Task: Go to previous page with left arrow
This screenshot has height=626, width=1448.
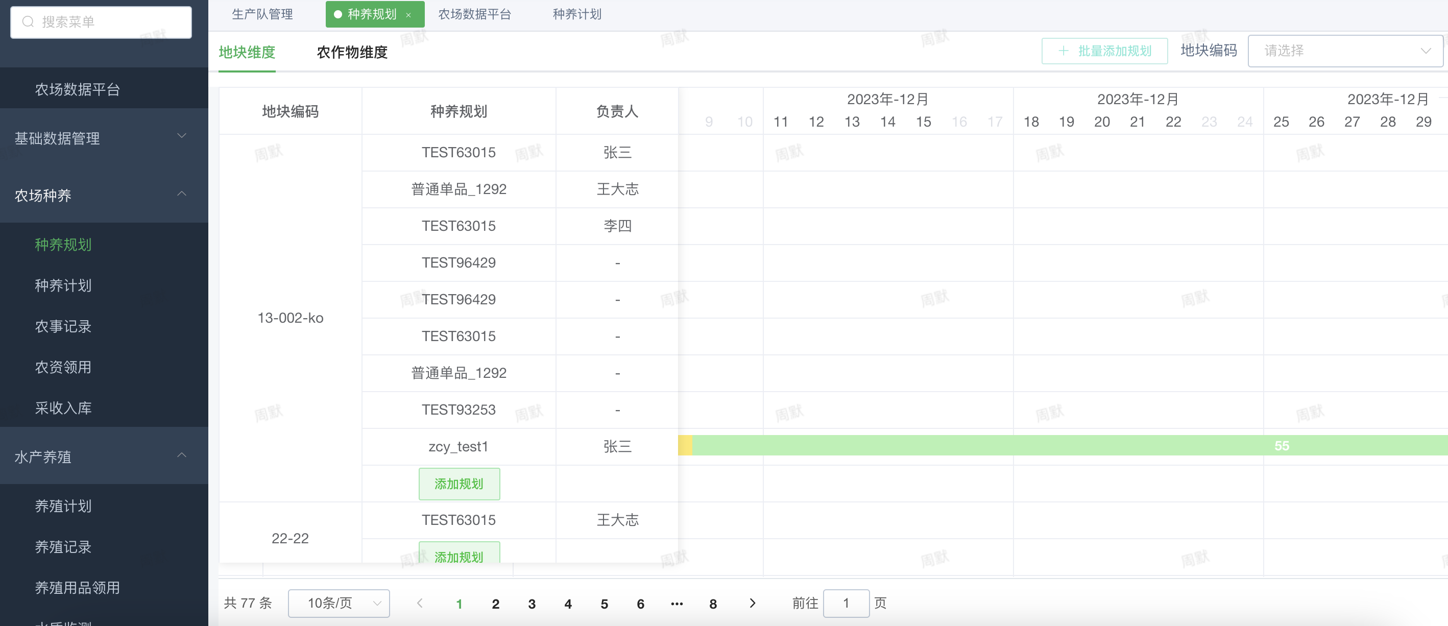Action: (x=420, y=603)
